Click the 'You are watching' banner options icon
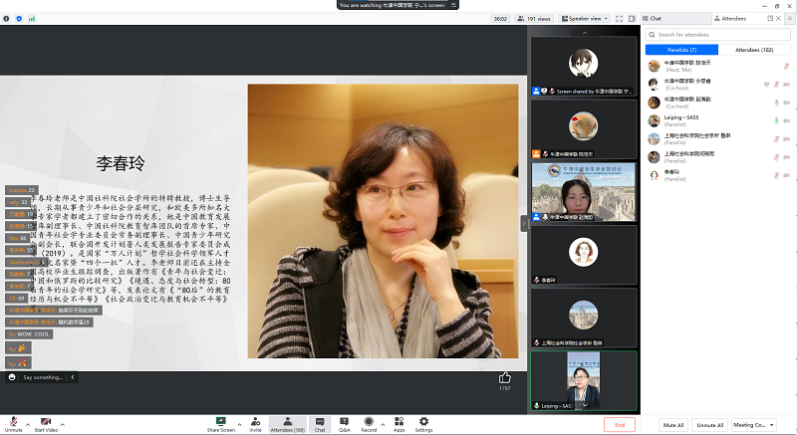 pyautogui.click(x=453, y=5)
